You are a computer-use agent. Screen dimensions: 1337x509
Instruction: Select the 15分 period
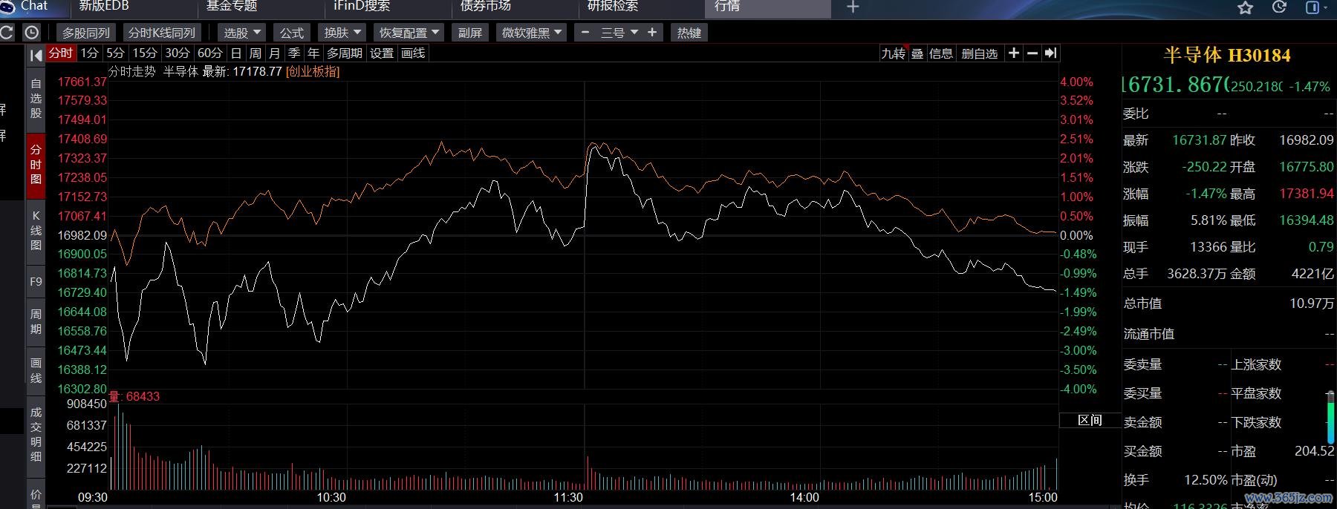click(x=145, y=53)
